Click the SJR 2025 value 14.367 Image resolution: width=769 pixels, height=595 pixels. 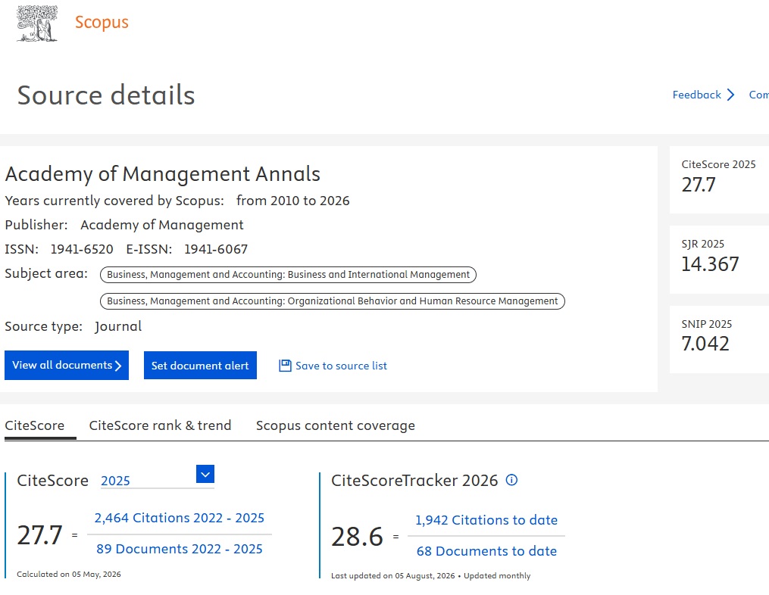pos(710,264)
